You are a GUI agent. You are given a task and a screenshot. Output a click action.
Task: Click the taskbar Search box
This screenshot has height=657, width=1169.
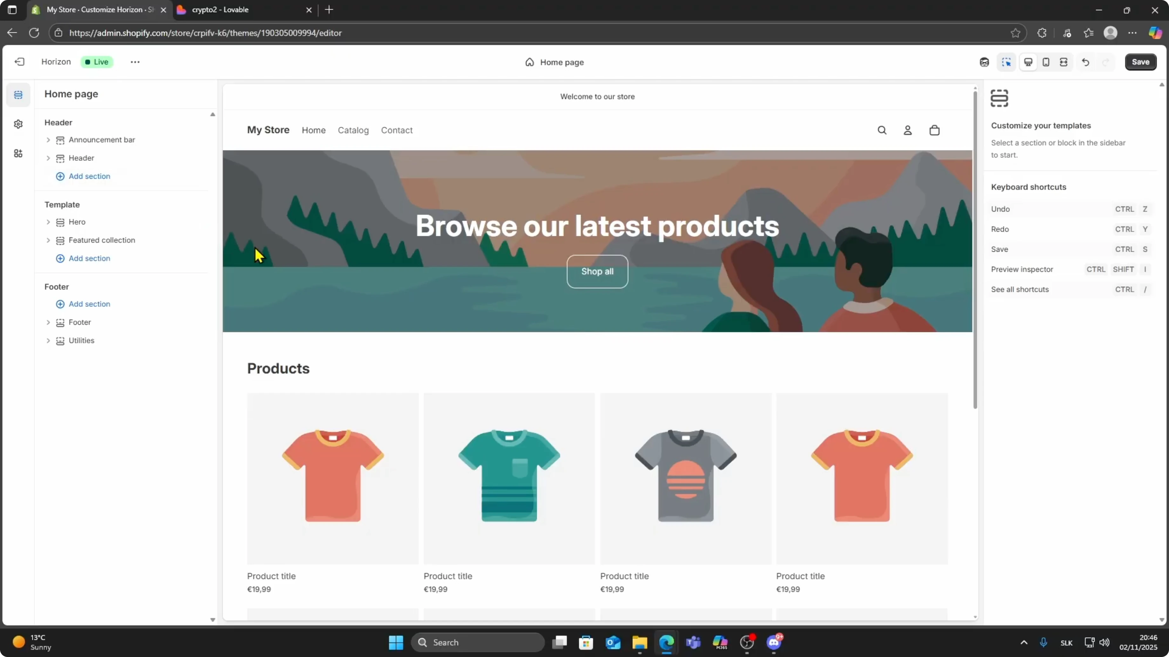(478, 642)
